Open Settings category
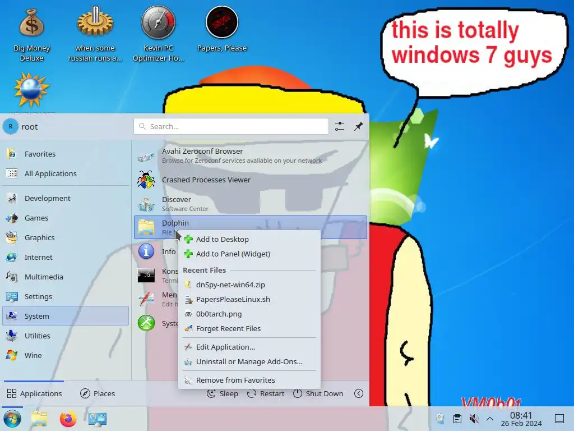The image size is (574, 431). 66,296
